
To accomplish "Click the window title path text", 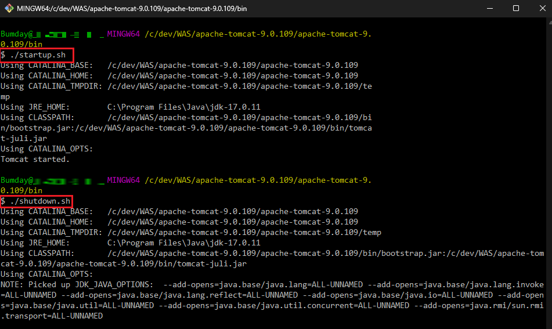I will 132,9.
